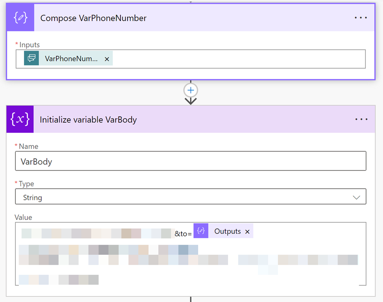Insert a new step with plus button
This screenshot has height=302, width=383.
191,90
